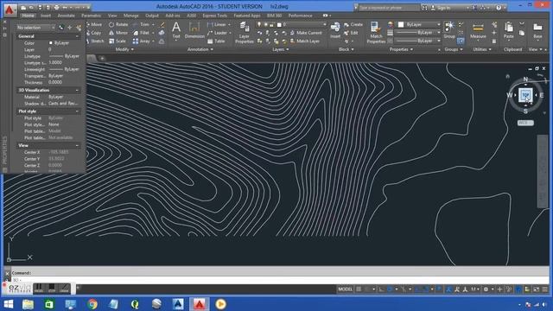Expand the Block panel
This screenshot has height=311, width=553.
346,49
